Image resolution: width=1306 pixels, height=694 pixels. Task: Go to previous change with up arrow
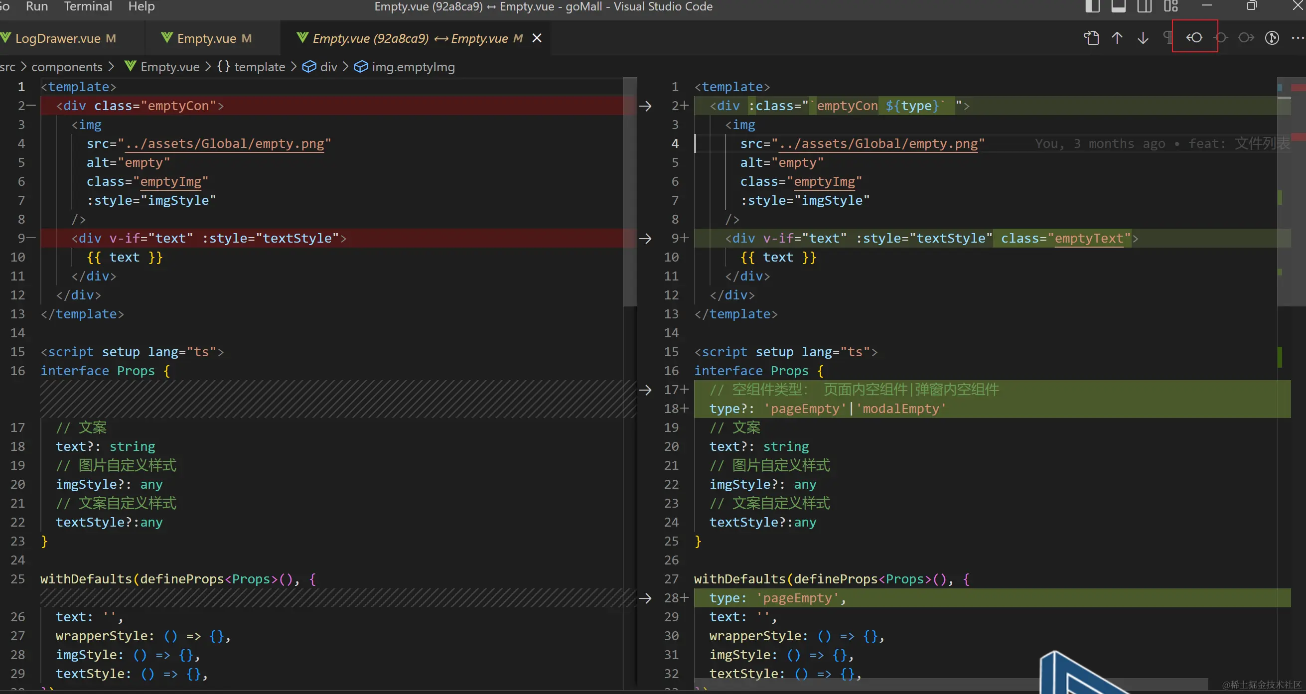1117,38
